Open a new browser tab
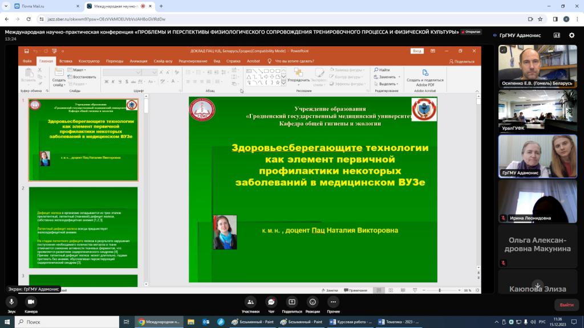The image size is (584, 328). tap(161, 6)
